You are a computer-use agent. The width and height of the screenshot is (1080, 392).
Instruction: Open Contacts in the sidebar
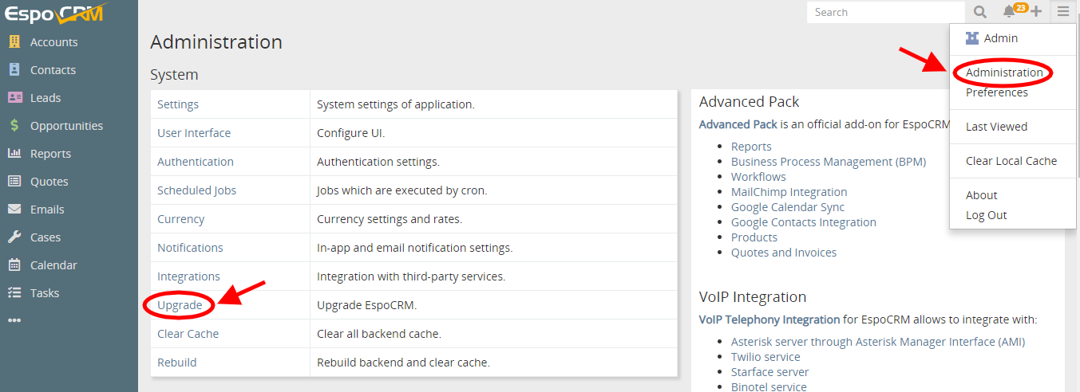click(53, 70)
